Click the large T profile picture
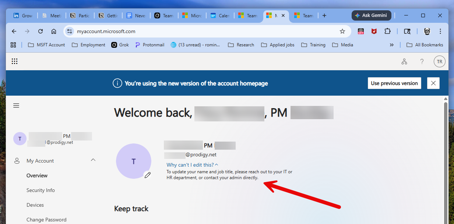The image size is (454, 224). (x=134, y=161)
